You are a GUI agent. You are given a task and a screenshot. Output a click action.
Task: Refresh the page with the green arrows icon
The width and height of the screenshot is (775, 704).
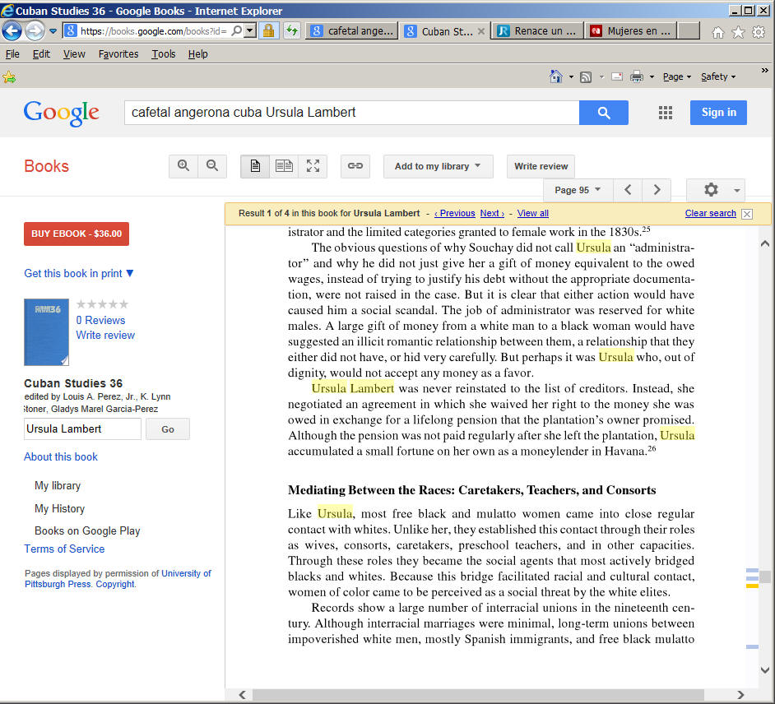(292, 31)
